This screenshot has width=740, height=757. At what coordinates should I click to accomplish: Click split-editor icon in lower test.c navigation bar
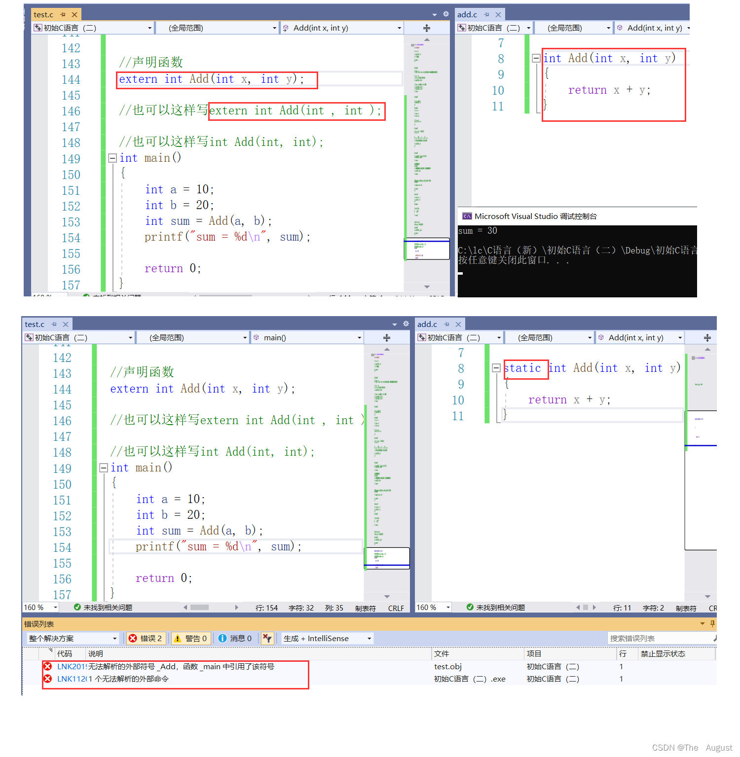(x=387, y=338)
